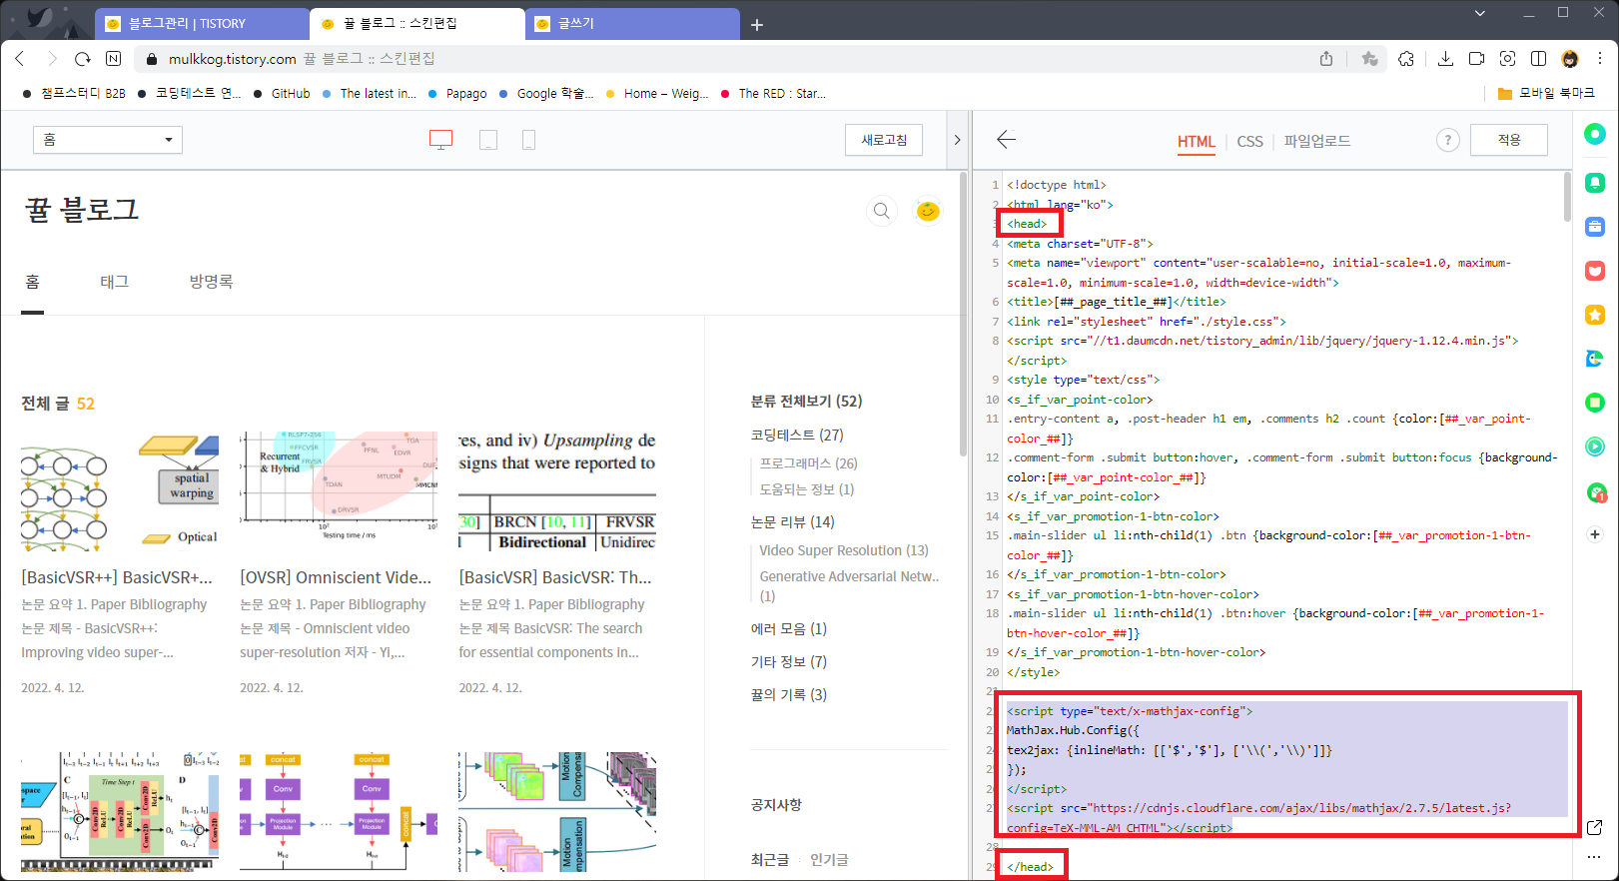Viewport: 1619px width, 881px height.
Task: Open the 도움되는 정보 (1) subcategory
Action: tap(807, 489)
